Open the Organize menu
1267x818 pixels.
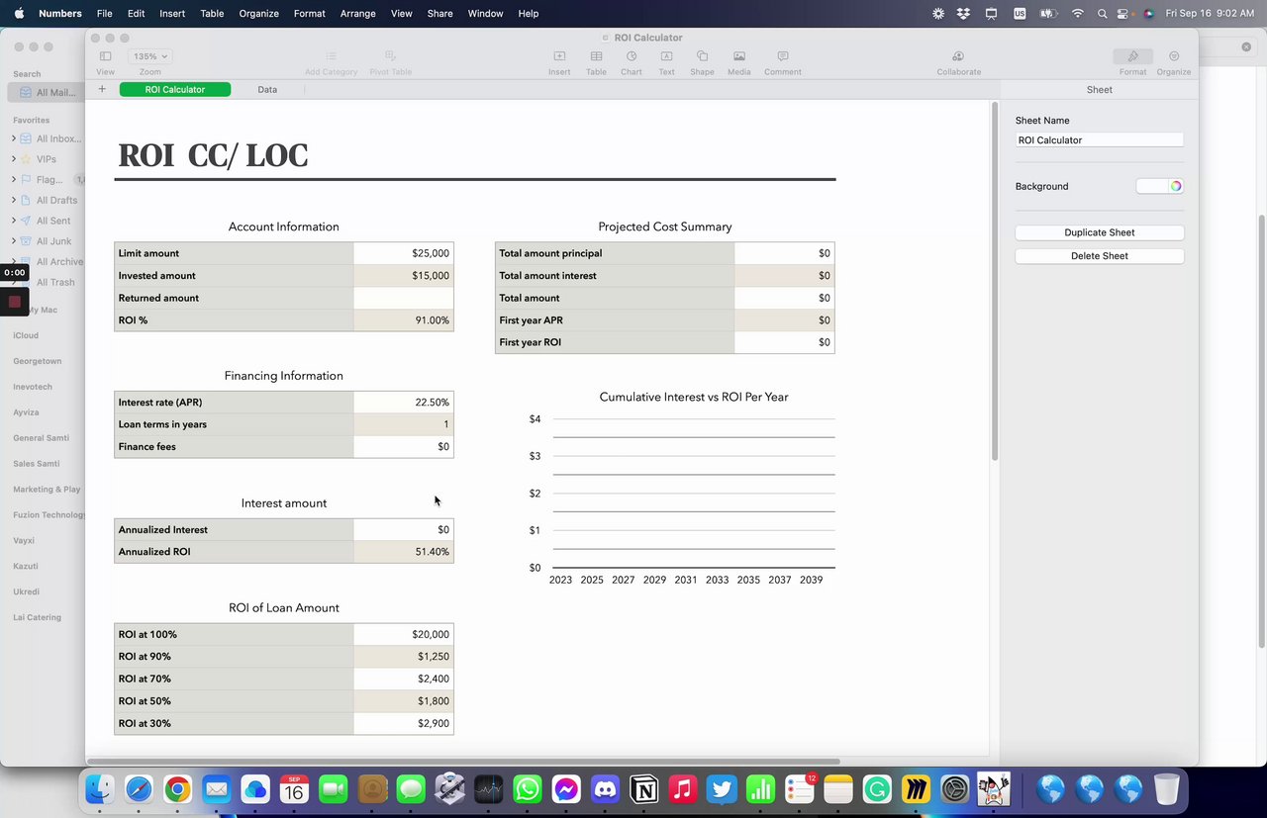[258, 14]
